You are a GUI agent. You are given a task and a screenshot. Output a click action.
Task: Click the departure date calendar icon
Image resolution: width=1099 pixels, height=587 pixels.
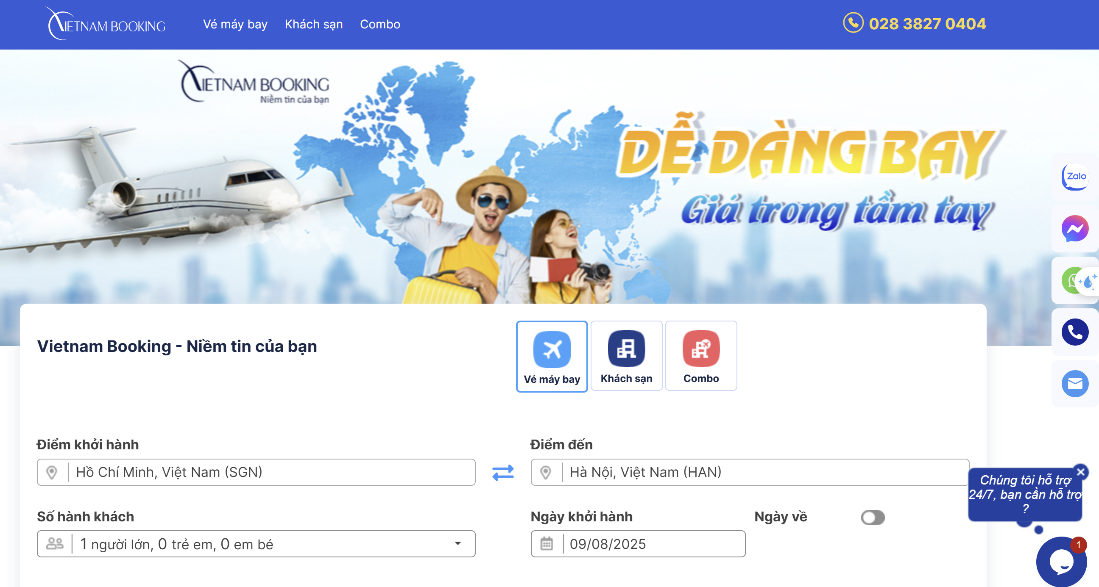click(547, 543)
